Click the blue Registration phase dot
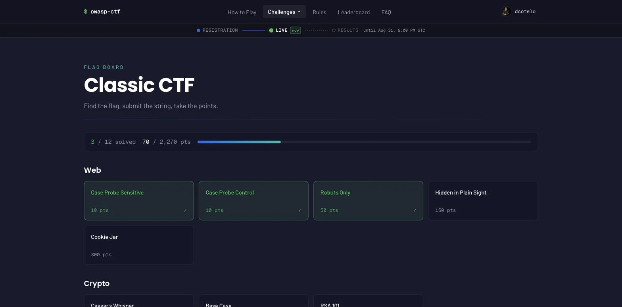This screenshot has height=307, width=622. (198, 31)
